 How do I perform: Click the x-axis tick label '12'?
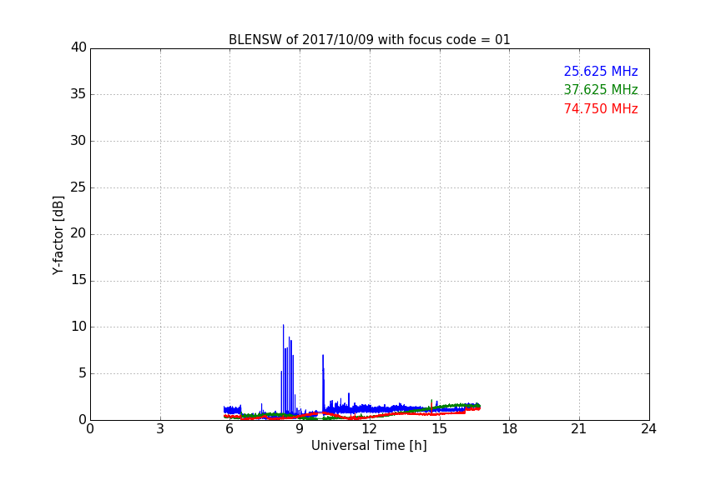369,429
